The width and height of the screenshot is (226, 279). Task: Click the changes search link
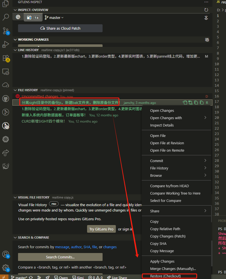(110, 247)
